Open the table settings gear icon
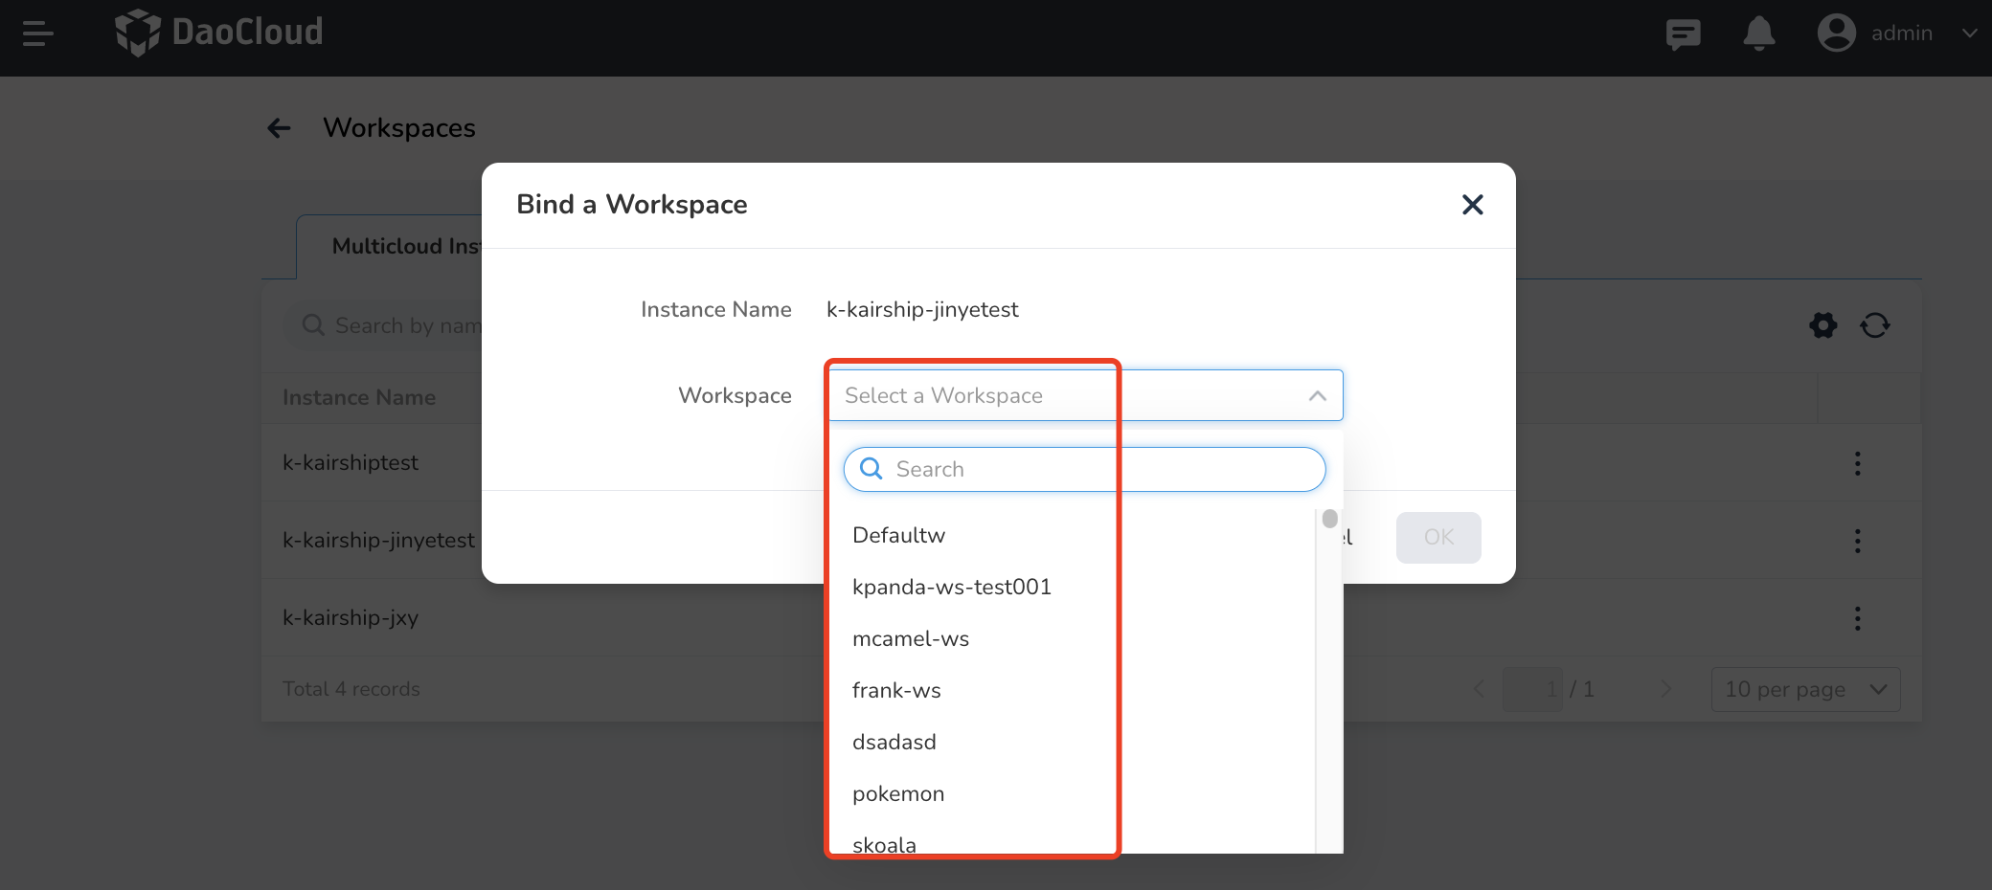This screenshot has height=890, width=1992. [1823, 325]
